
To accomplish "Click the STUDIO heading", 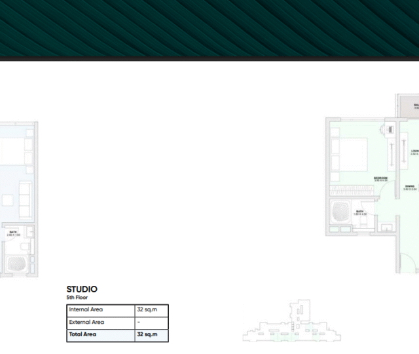I will [82, 289].
